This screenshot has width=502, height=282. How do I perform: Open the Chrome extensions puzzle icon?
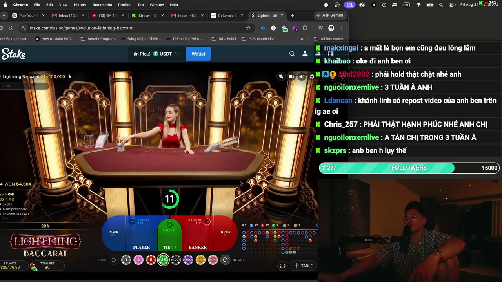(305, 28)
